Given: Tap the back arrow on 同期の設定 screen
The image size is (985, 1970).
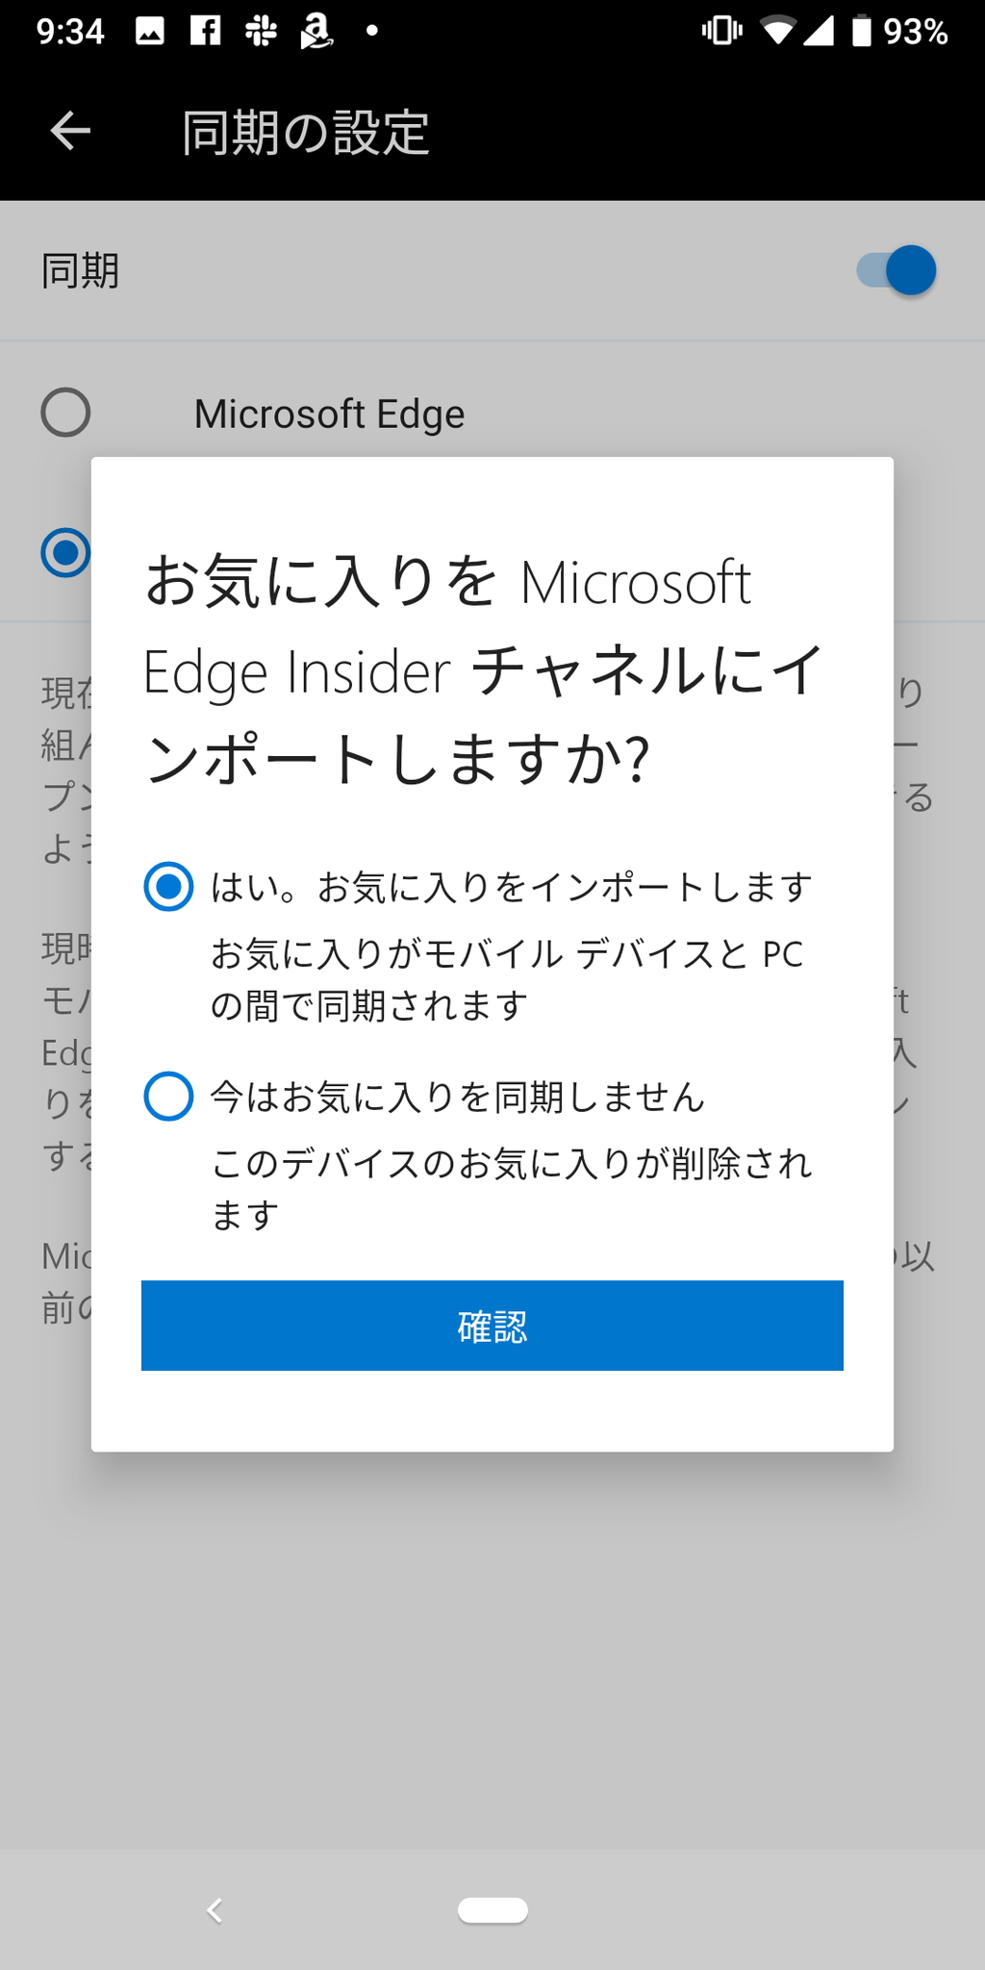Looking at the screenshot, I should click(68, 132).
